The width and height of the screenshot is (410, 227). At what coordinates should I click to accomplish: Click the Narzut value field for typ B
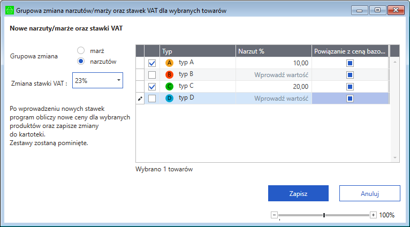coord(274,75)
